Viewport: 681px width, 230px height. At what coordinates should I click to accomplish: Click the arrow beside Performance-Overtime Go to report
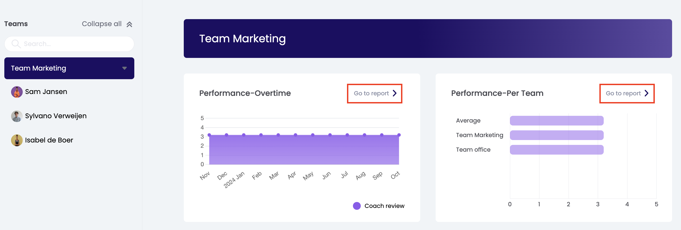click(395, 93)
